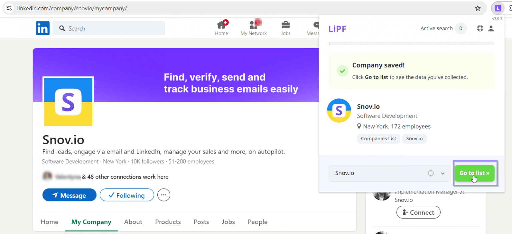Screen dimensions: 512x234
Task: Click the list refresh sync icon
Action: click(431, 173)
